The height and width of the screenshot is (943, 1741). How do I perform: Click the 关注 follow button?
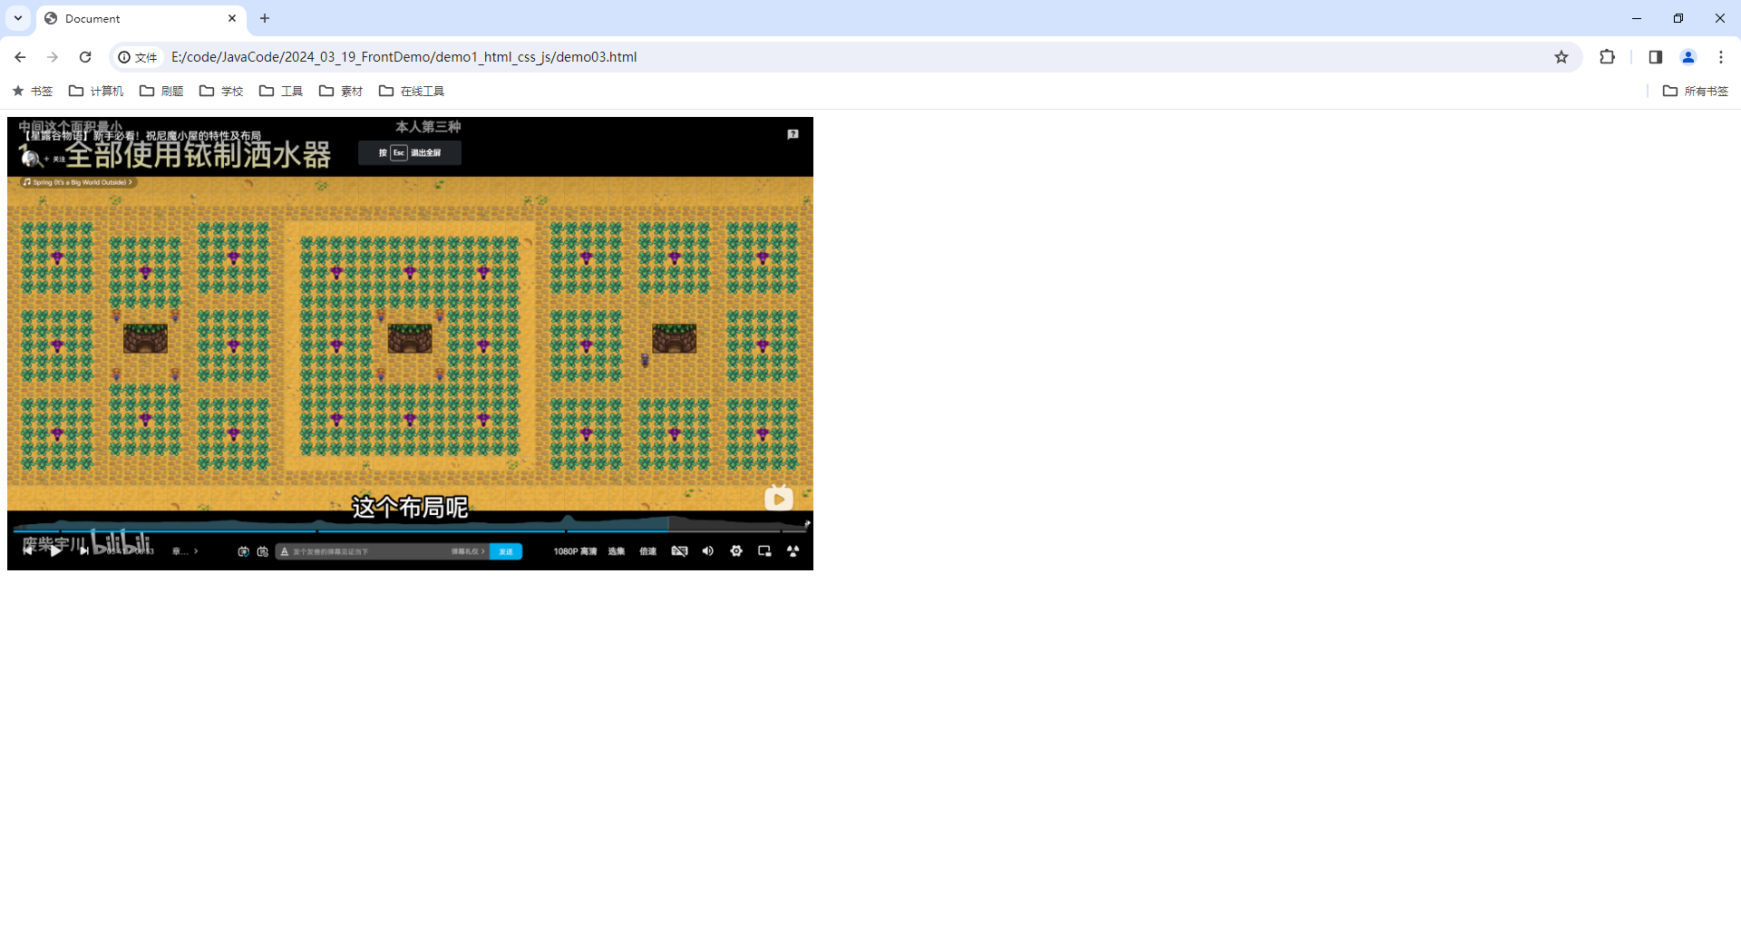[54, 159]
